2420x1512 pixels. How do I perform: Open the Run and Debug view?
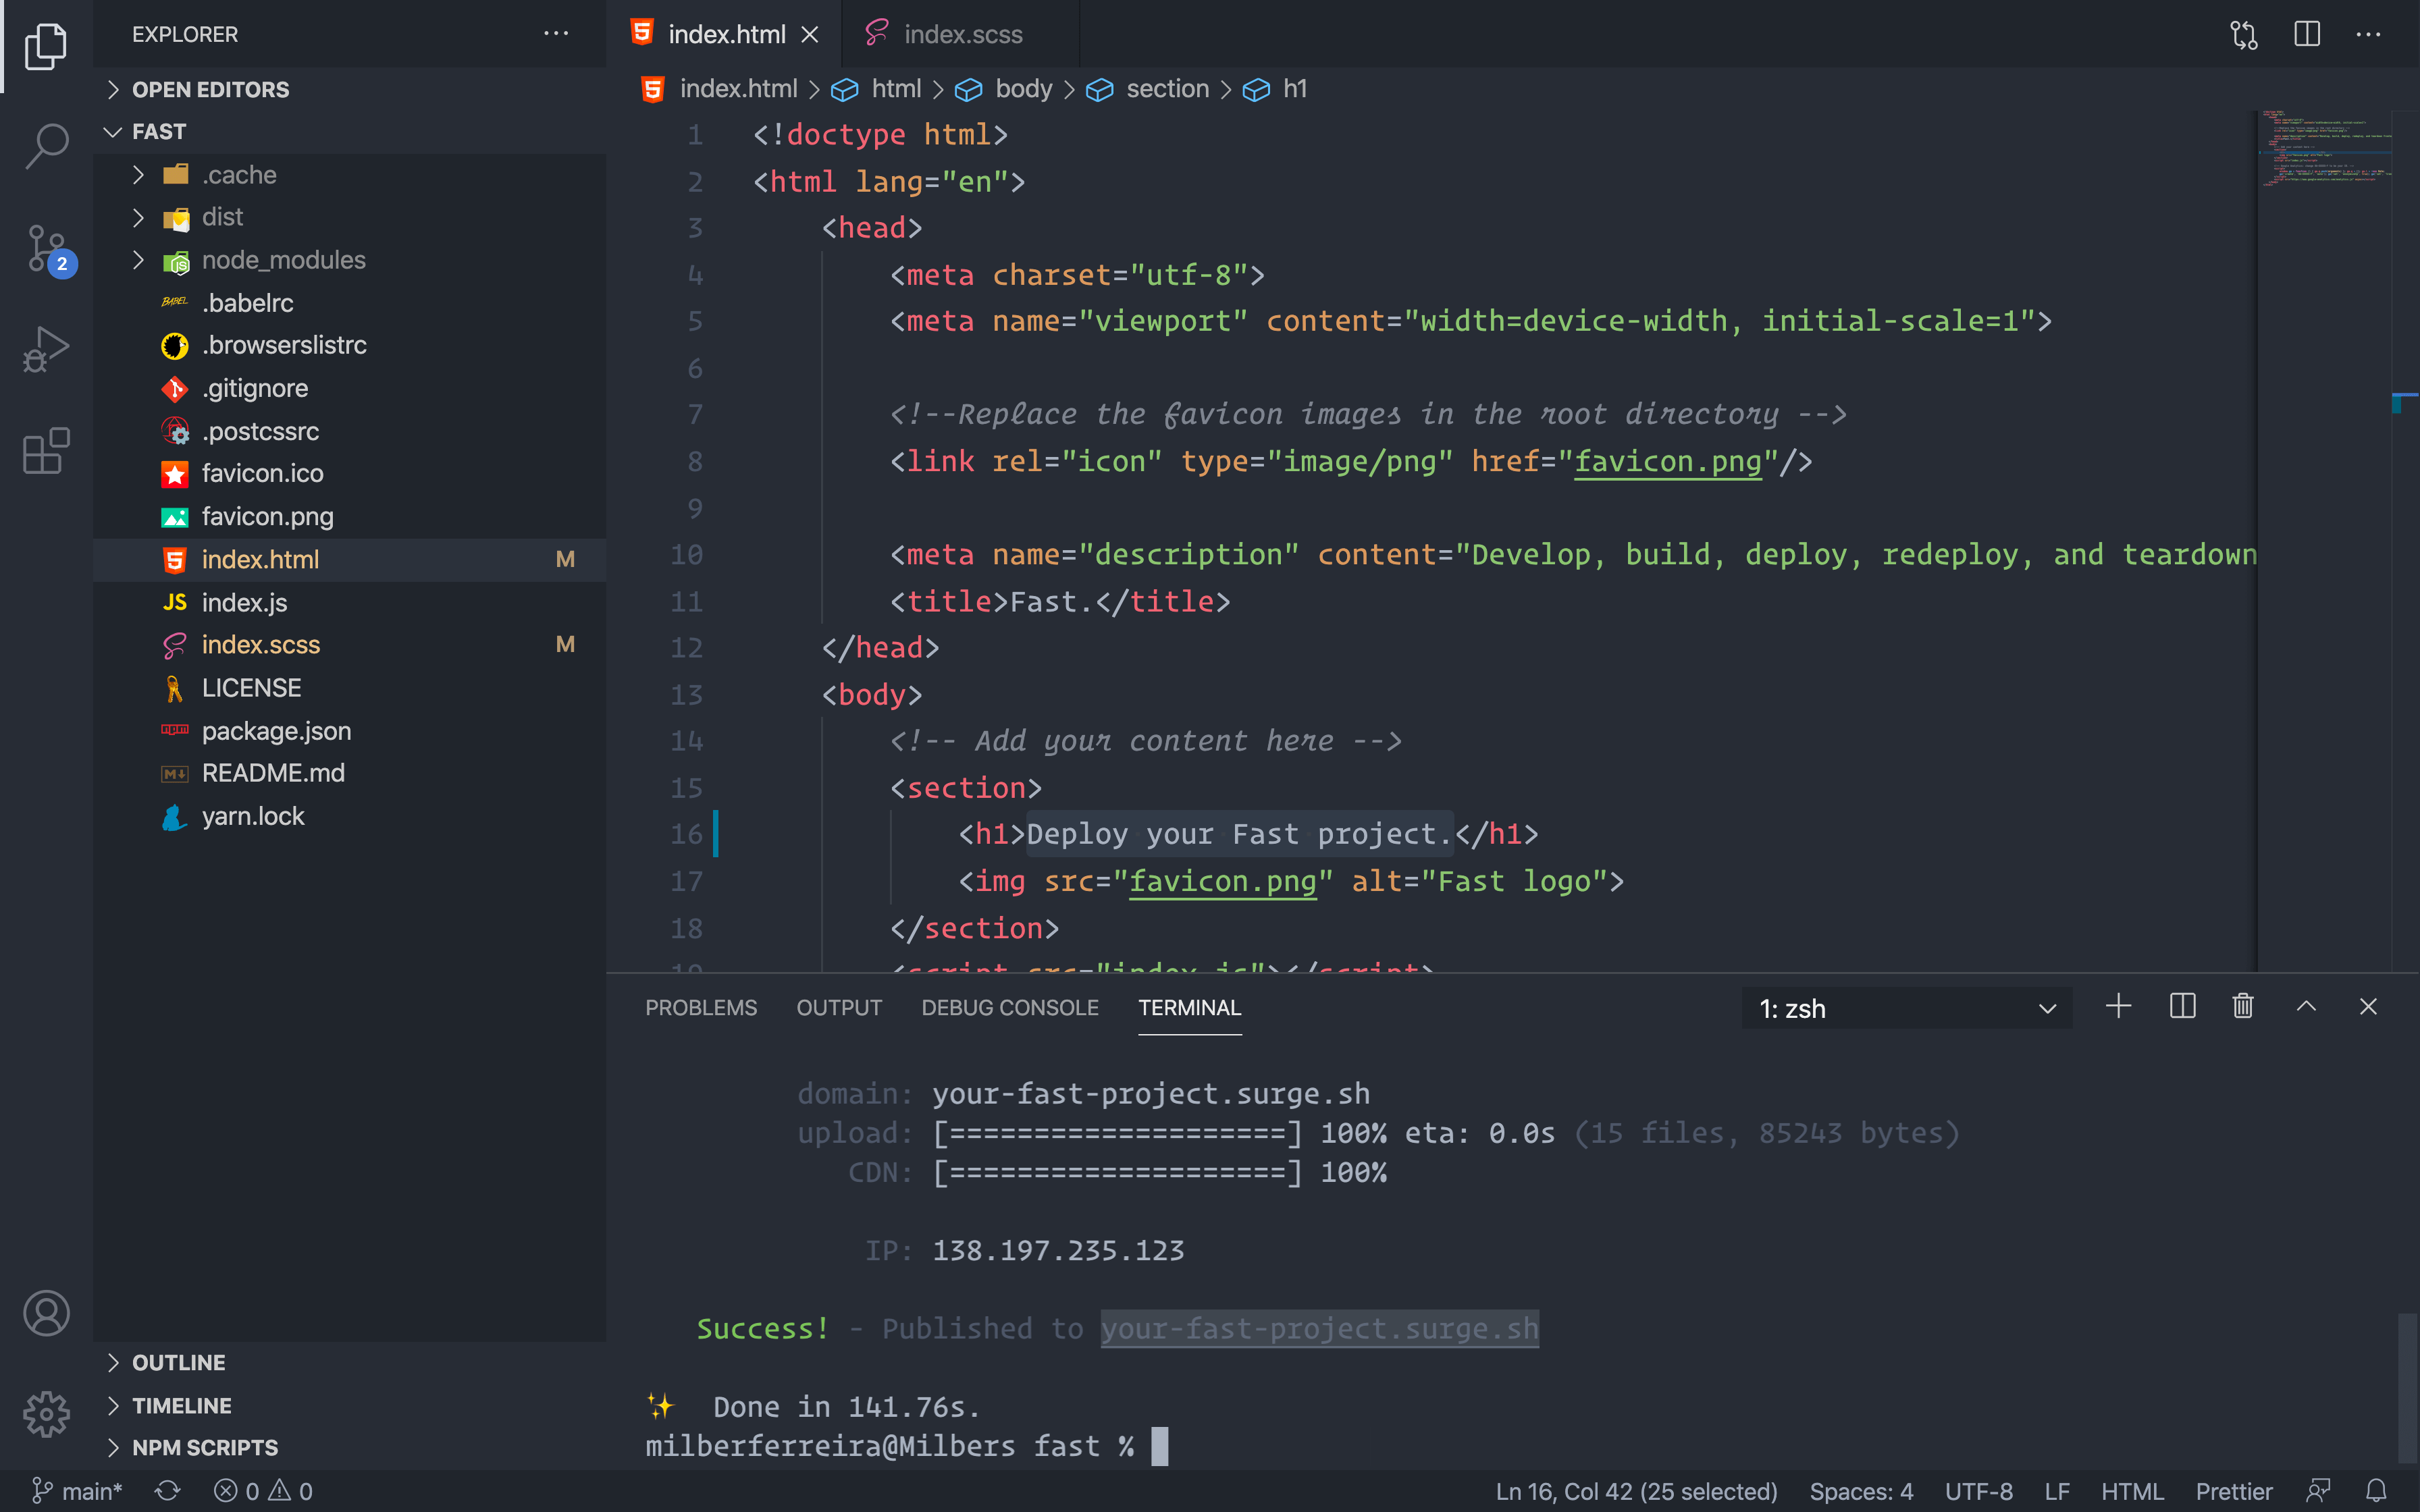[x=46, y=349]
